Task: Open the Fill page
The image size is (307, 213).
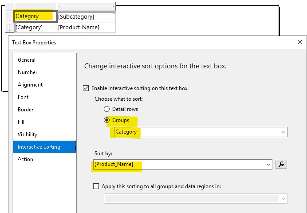Action: [21, 122]
